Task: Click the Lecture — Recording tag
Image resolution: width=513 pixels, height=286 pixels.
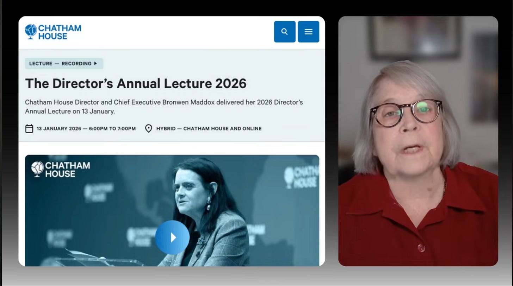Action: (64, 64)
